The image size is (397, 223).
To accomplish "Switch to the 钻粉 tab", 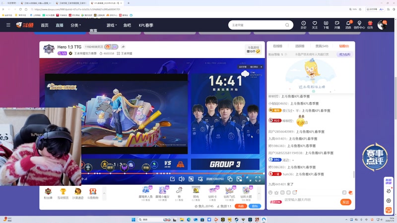I will click(x=344, y=46).
